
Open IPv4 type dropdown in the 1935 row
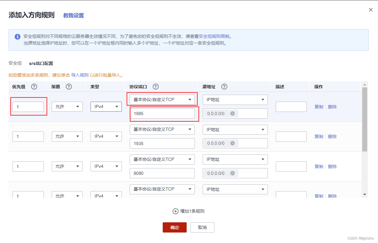(106, 136)
